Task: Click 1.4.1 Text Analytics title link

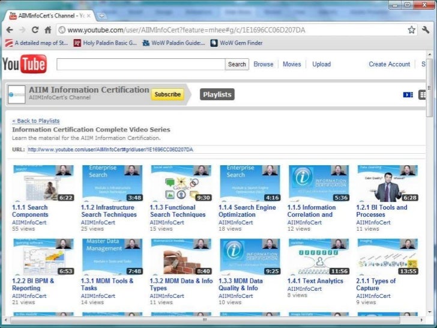Action: pyautogui.click(x=315, y=281)
